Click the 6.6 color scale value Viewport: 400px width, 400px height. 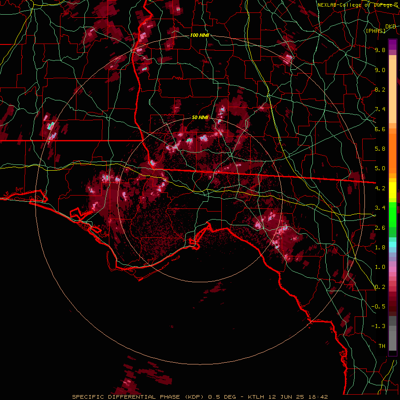pos(380,129)
